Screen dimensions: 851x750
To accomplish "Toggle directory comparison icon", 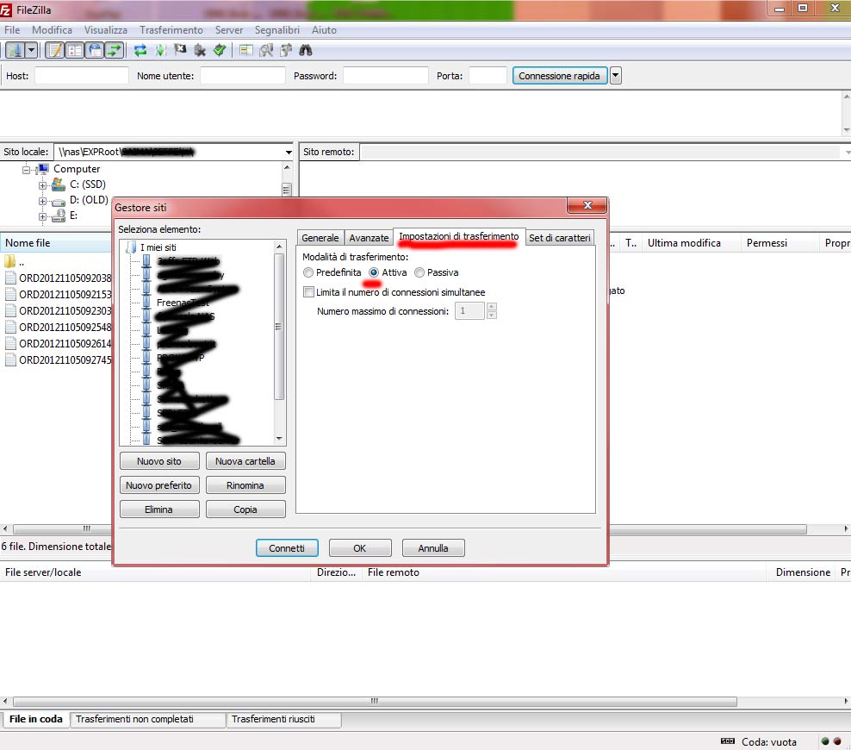I will [x=266, y=51].
